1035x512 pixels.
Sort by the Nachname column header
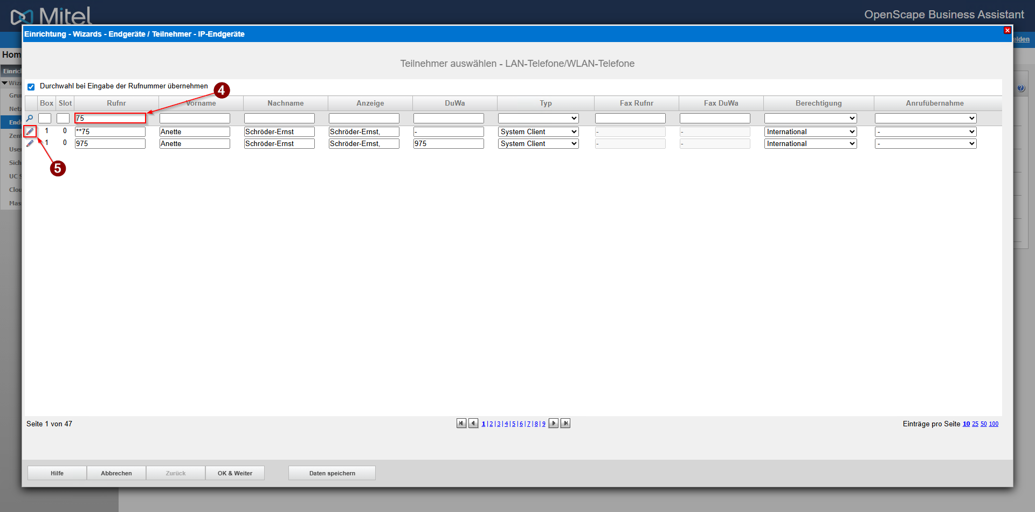[286, 103]
